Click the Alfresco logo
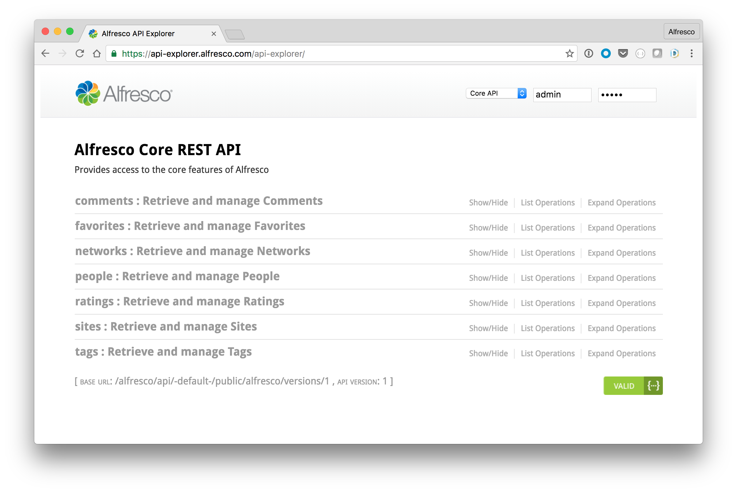Screen dimensions: 737x493 click(124, 94)
